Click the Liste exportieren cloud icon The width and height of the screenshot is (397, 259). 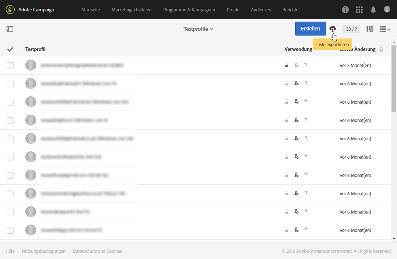coord(333,29)
